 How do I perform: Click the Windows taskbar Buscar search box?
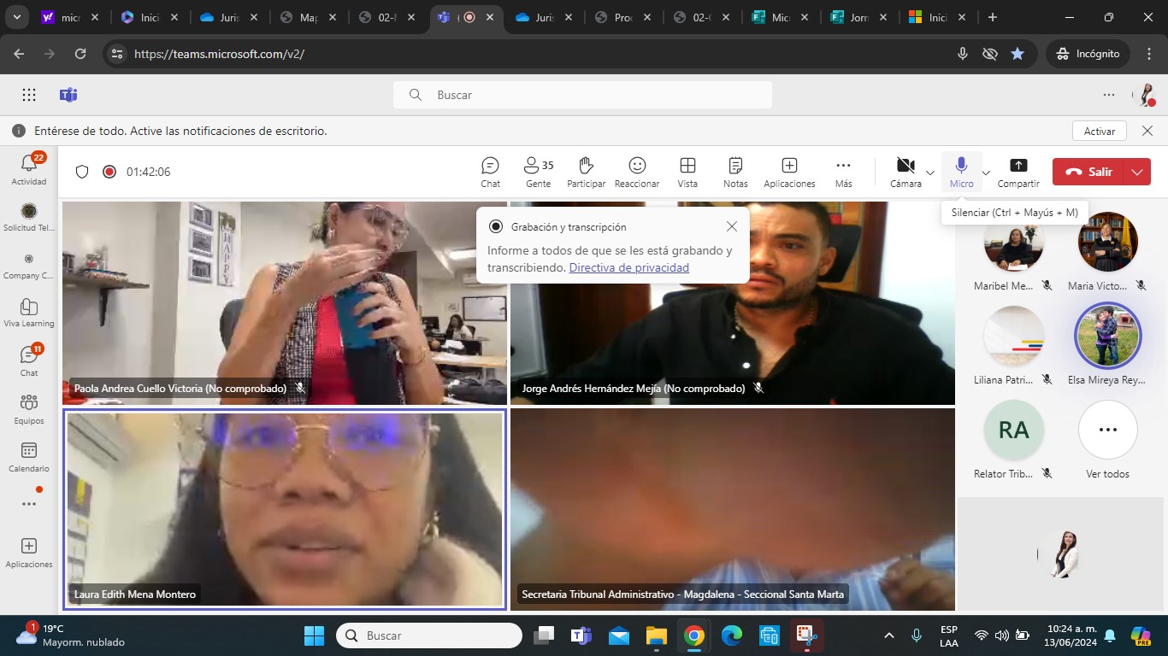click(429, 635)
